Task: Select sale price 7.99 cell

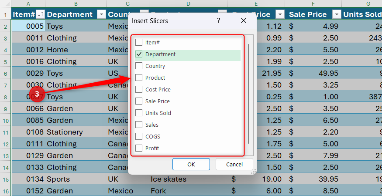Action: [313, 155]
